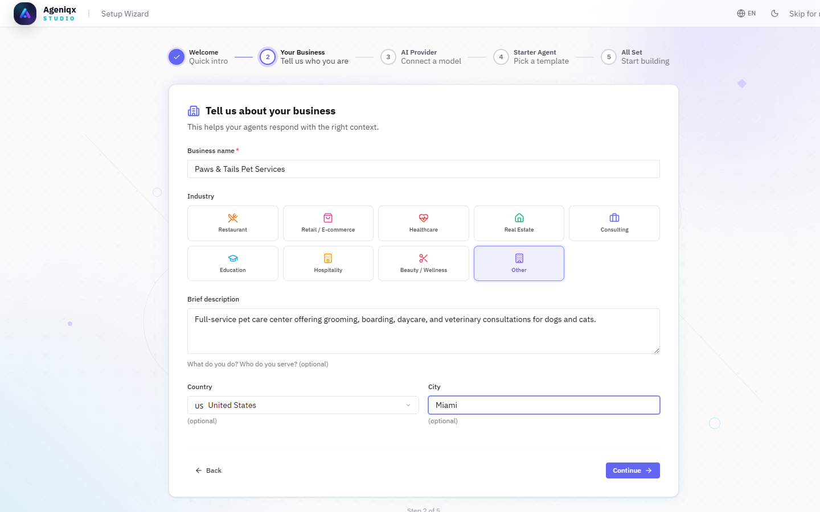This screenshot has width=820, height=512.
Task: Click the 'Pick a template' step subtitle
Action: (x=541, y=61)
